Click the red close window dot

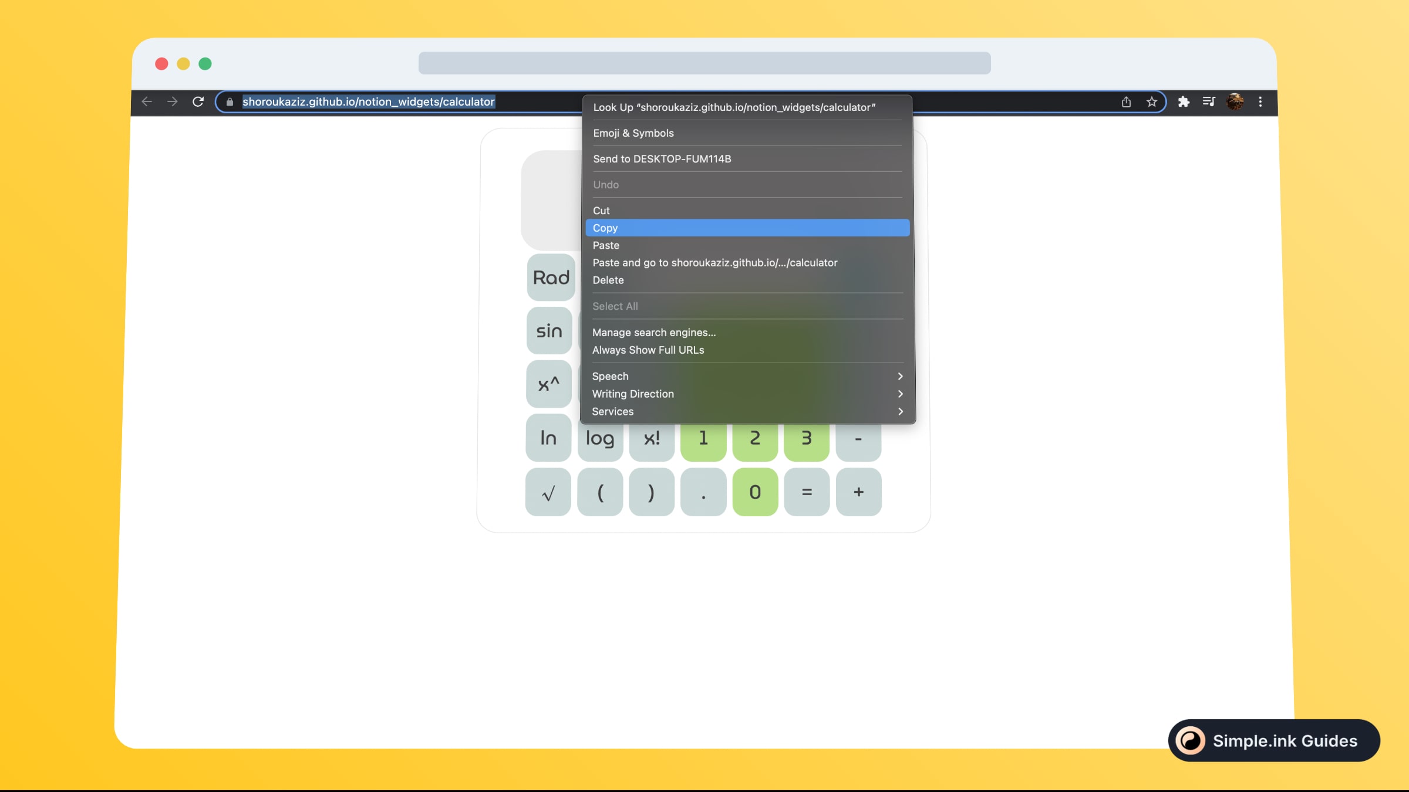pos(161,63)
